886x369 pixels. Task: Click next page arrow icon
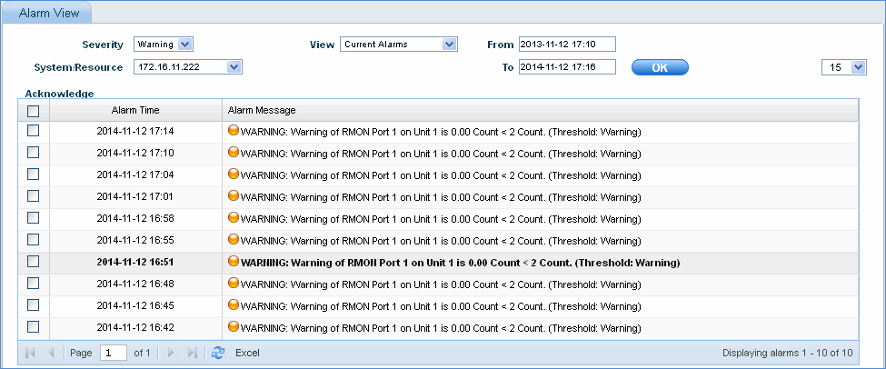(170, 353)
